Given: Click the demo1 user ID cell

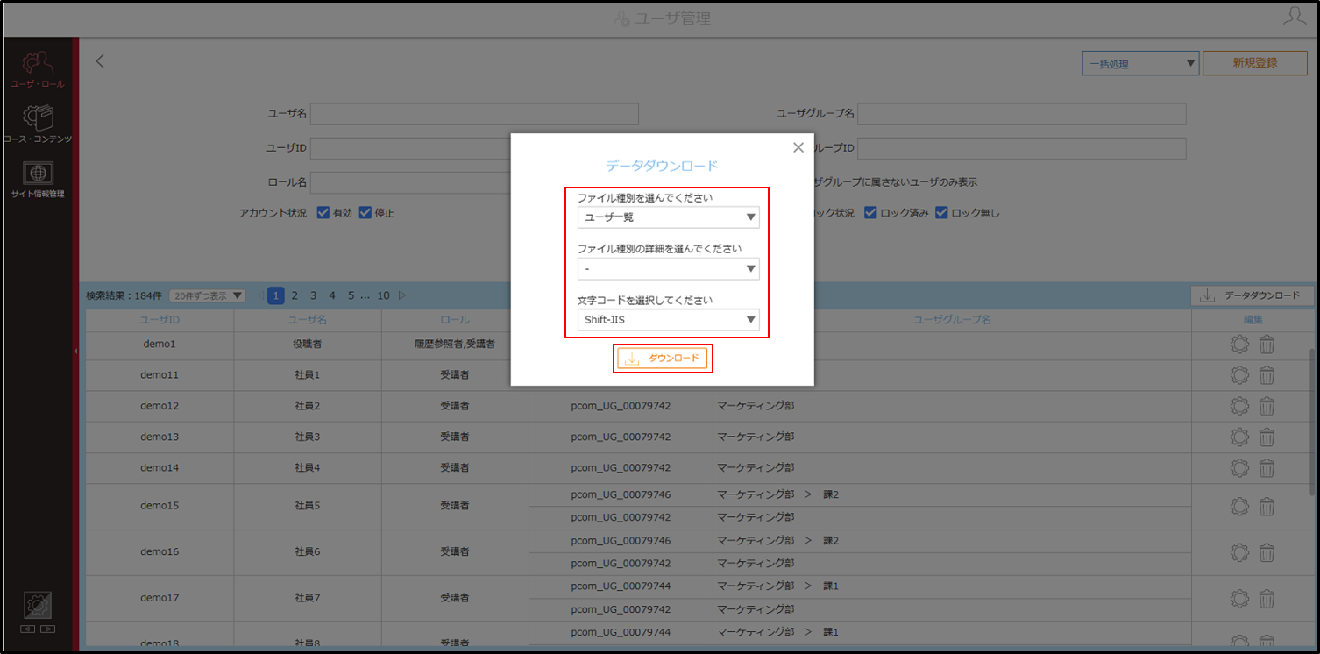Looking at the screenshot, I should click(160, 345).
